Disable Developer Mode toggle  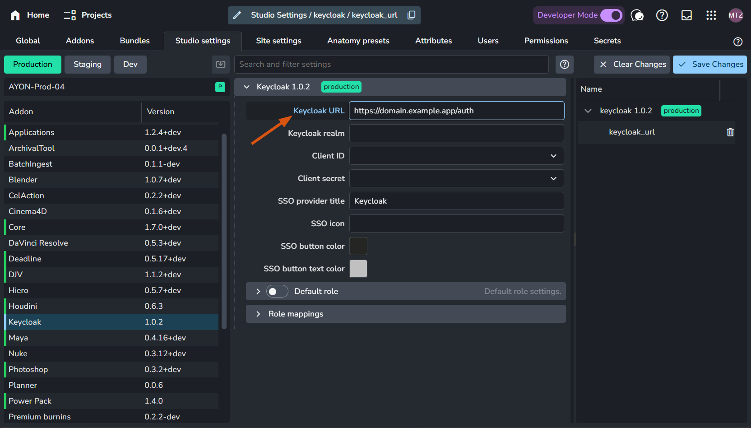click(611, 15)
